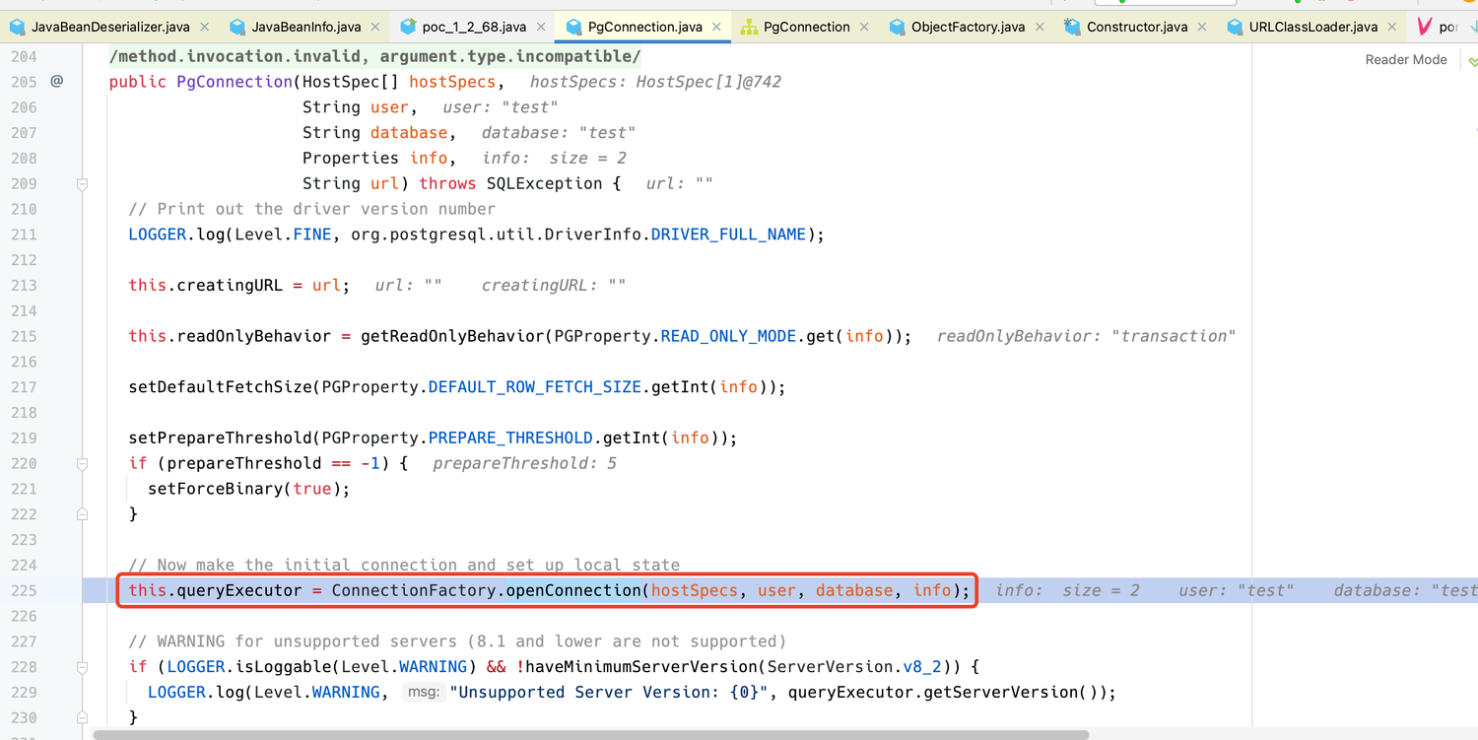
Task: Click the PgConnection constructor name on line 205
Action: pyautogui.click(x=235, y=82)
